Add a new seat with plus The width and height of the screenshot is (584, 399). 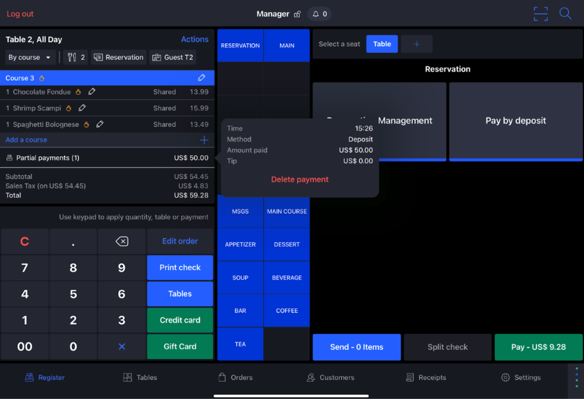click(x=416, y=44)
